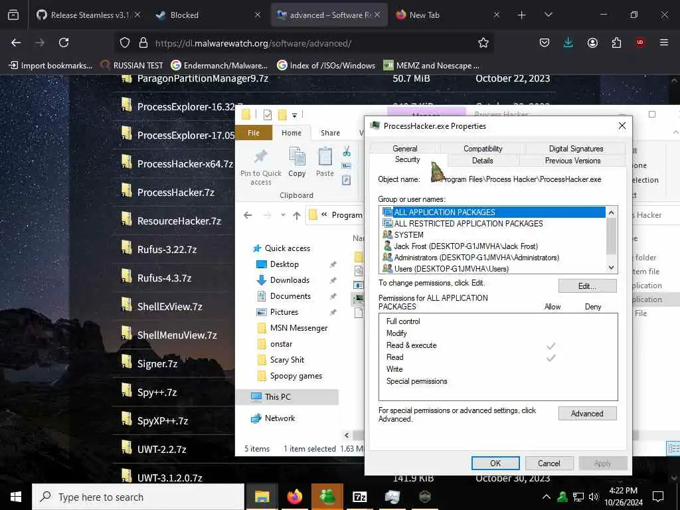Screen dimensions: 680x510
Task: Open the RUSSIAN TEST bookmark
Action: pyautogui.click(x=132, y=66)
